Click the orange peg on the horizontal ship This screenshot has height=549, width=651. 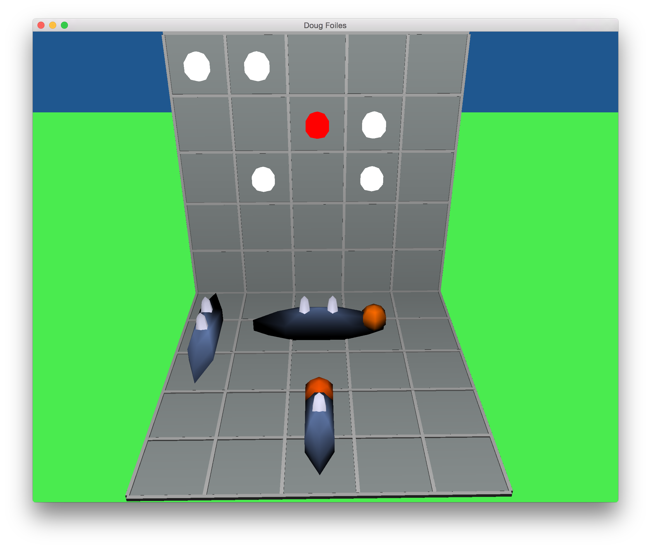tap(374, 317)
